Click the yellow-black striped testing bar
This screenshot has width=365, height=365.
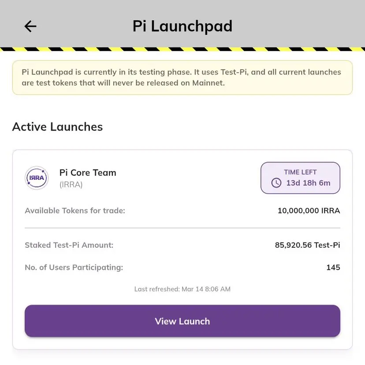(x=182, y=49)
